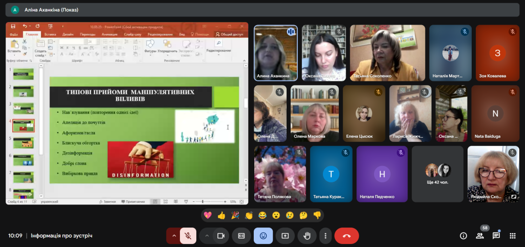Toggle bold (Ж) formatting
Image resolution: width=525 pixels, height=247 pixels.
(x=62, y=48)
